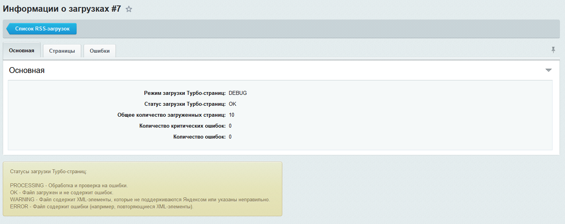This screenshot has width=565, height=224.
Task: Click the Статусы загрузки Турбо-страниц note heading
Action: tap(48, 171)
